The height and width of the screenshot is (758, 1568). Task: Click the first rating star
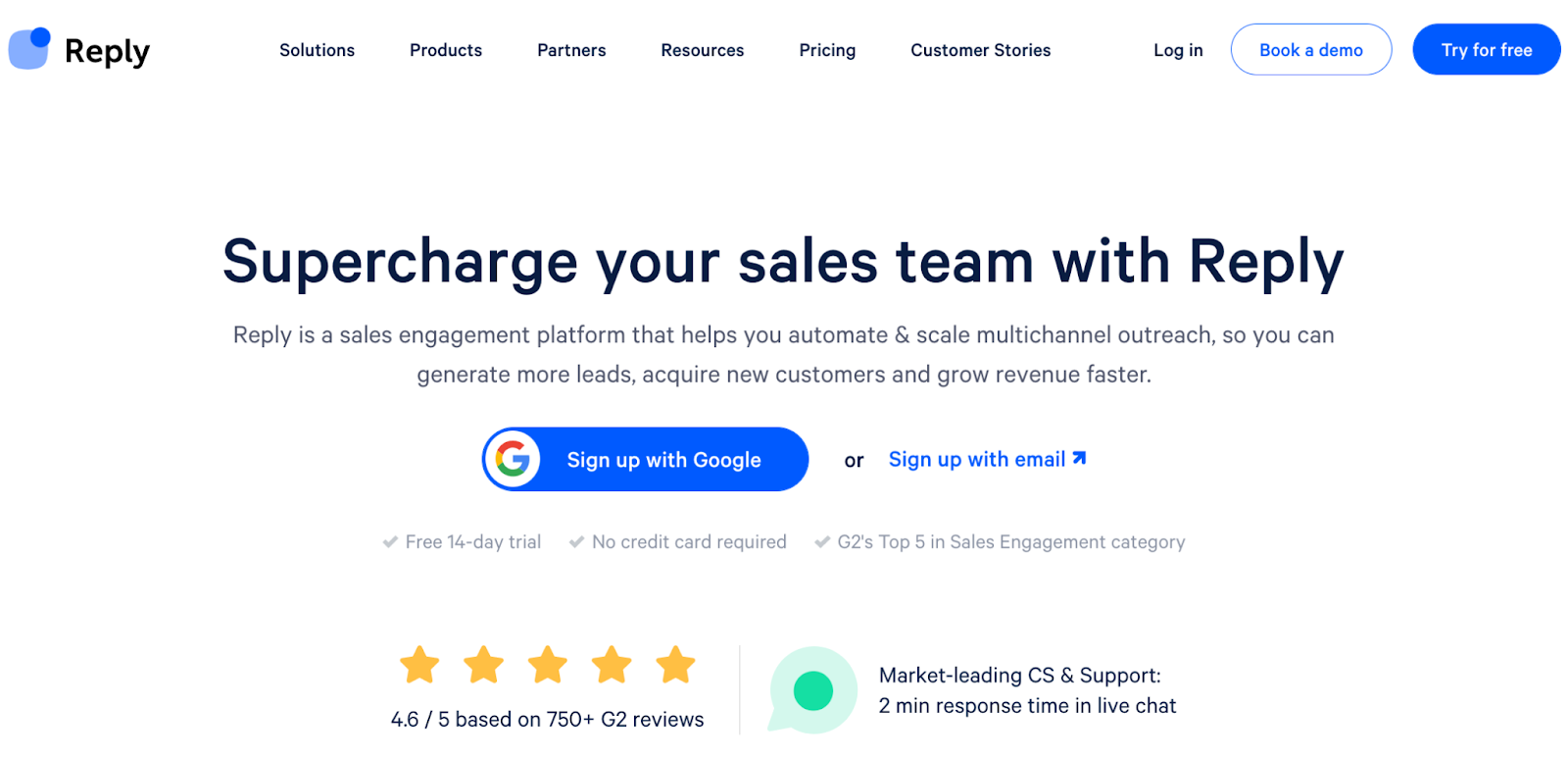click(x=419, y=665)
